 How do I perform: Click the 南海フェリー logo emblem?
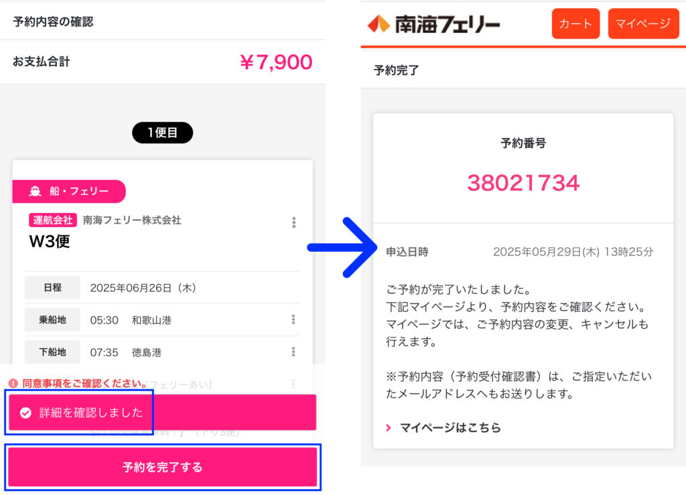tap(379, 24)
